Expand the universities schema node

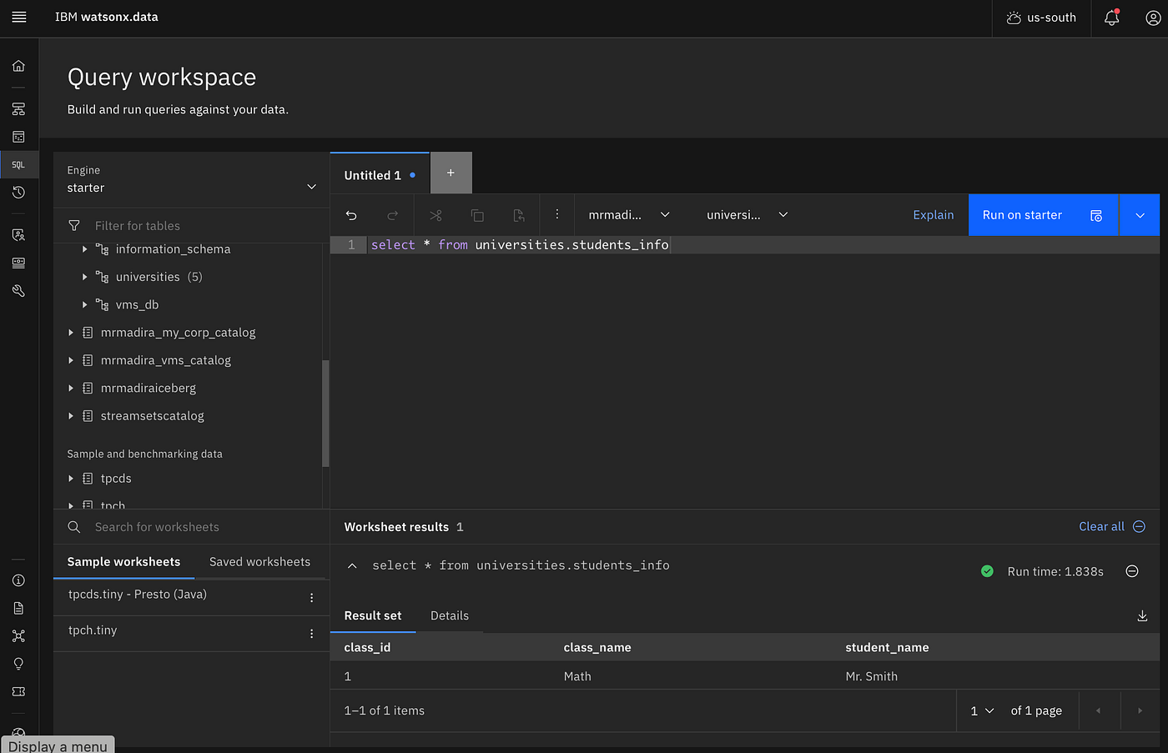tap(85, 277)
